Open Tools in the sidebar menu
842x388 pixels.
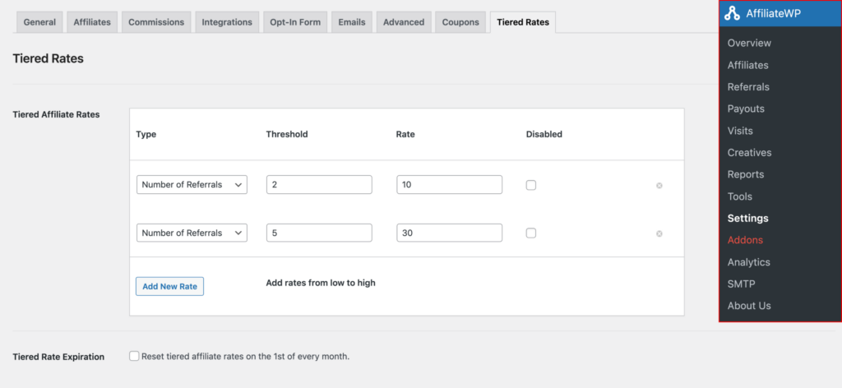tap(739, 196)
